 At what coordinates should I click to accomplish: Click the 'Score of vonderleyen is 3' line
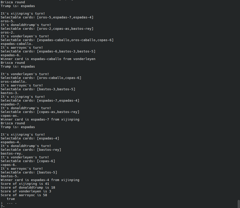pyautogui.click(x=26, y=191)
